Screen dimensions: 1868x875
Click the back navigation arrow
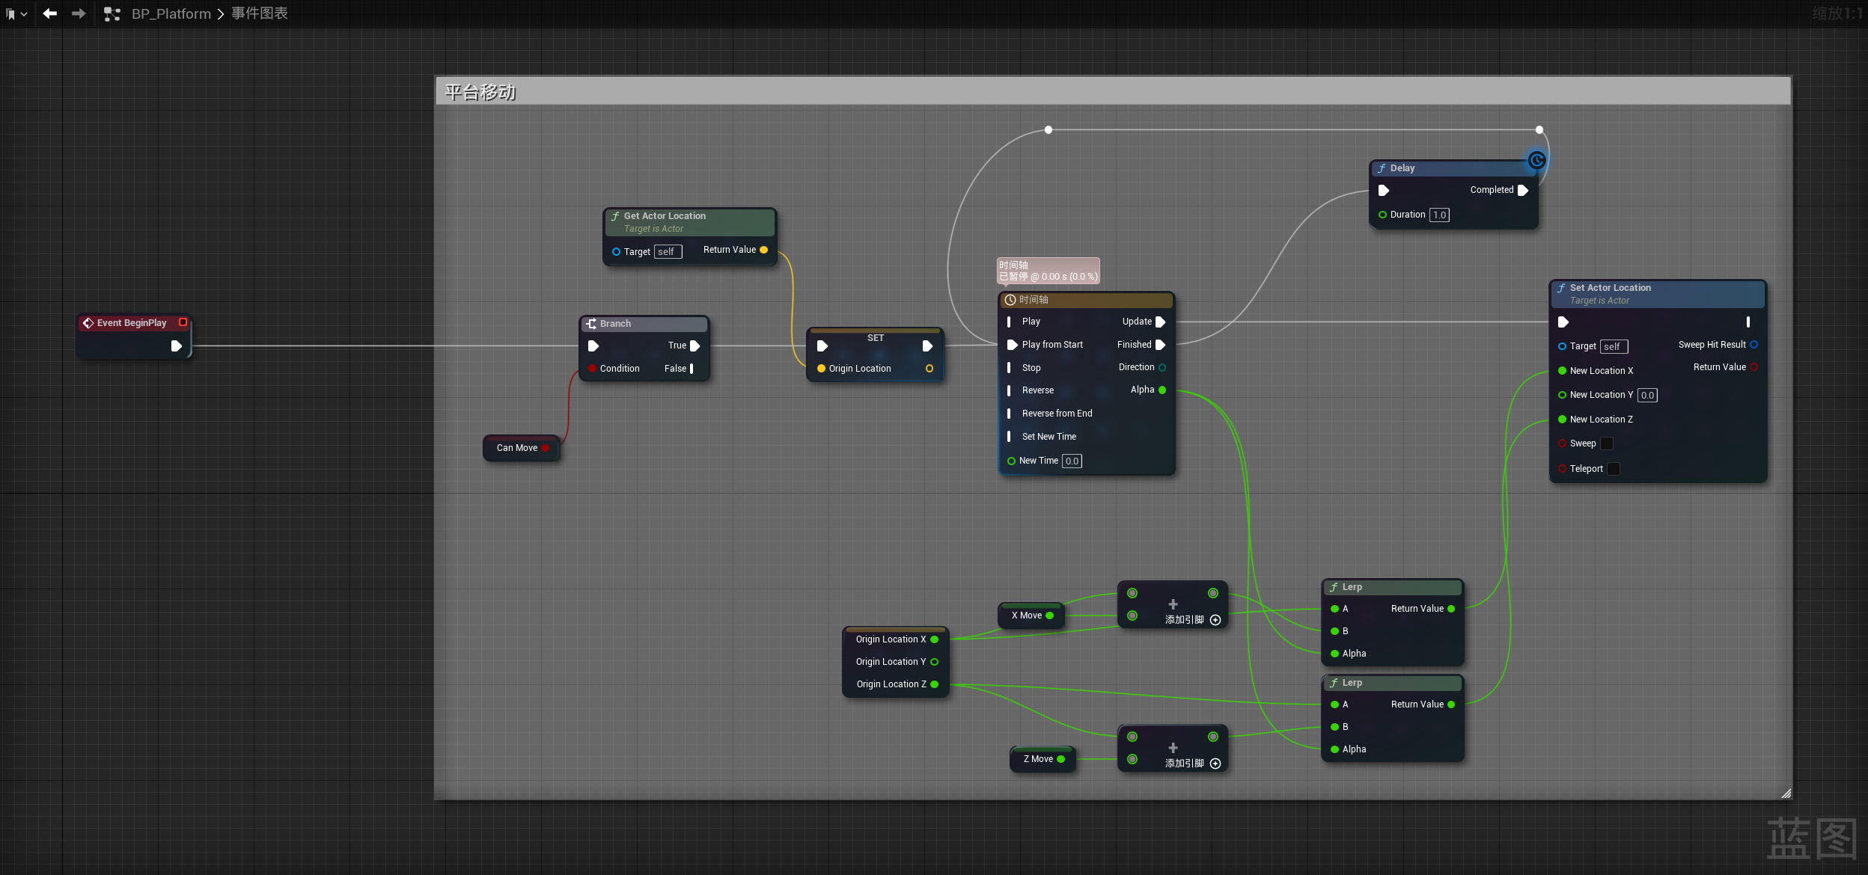(49, 13)
